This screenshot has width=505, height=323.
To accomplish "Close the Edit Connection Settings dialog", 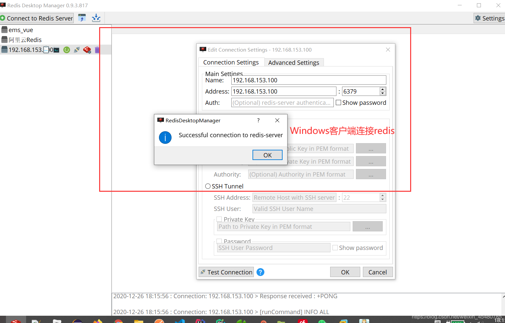I will (x=388, y=50).
